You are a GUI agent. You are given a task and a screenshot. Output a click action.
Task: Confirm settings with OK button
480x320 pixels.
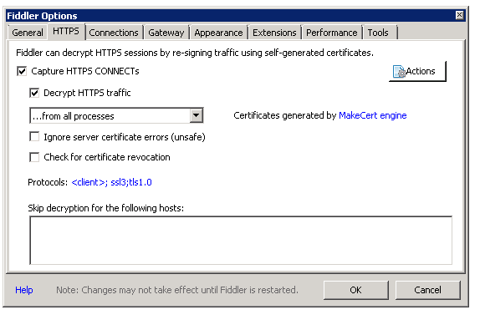click(355, 290)
